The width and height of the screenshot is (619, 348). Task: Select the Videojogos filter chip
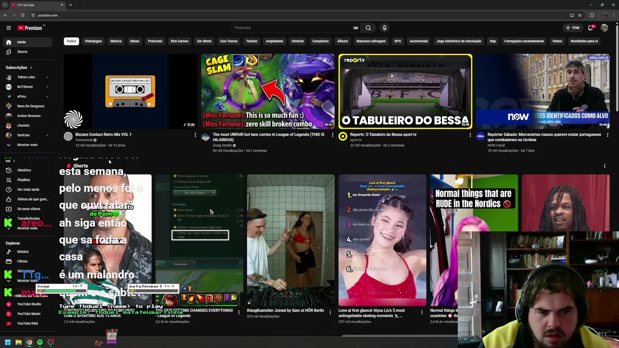point(93,41)
